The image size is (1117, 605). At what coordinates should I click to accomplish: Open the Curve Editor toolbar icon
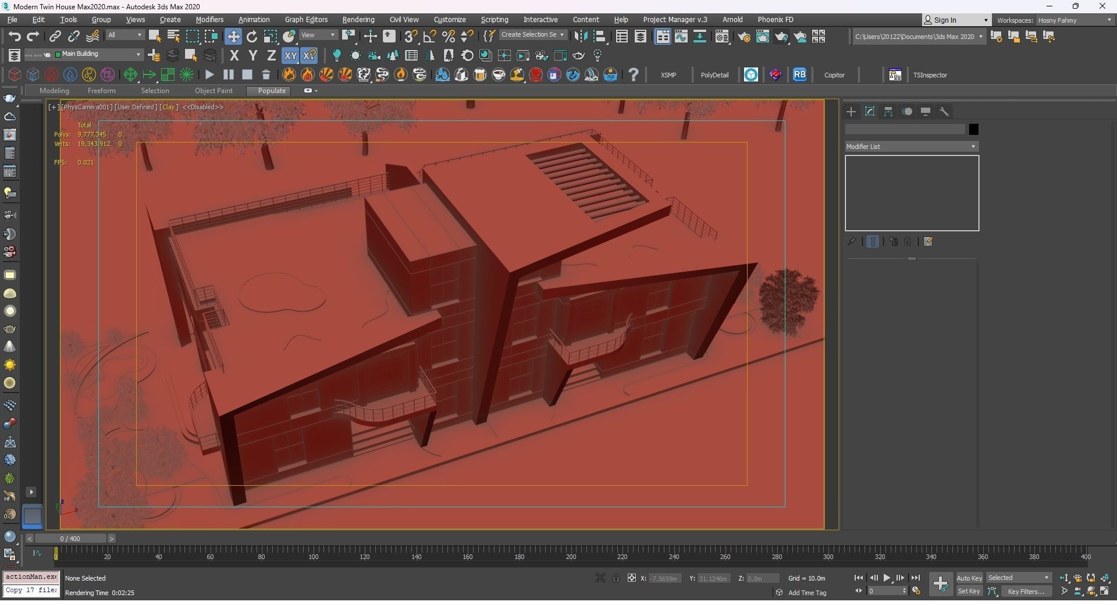pos(681,37)
